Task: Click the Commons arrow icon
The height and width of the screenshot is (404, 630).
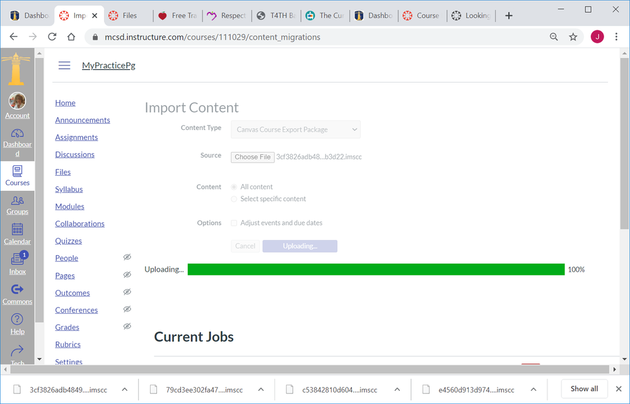Action: click(x=17, y=290)
